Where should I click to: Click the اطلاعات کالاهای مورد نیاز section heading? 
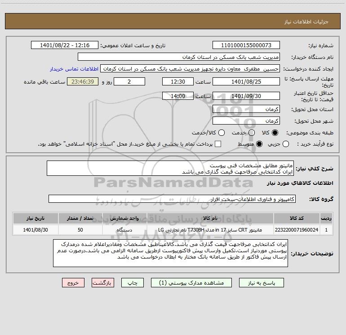(x=300, y=183)
